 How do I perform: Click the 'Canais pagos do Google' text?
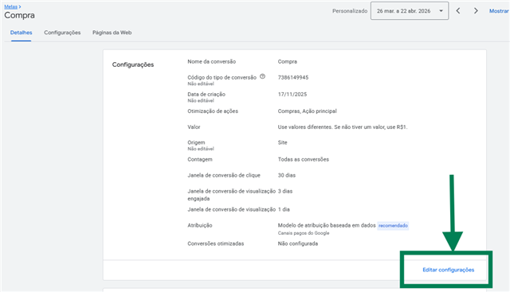[x=304, y=233]
